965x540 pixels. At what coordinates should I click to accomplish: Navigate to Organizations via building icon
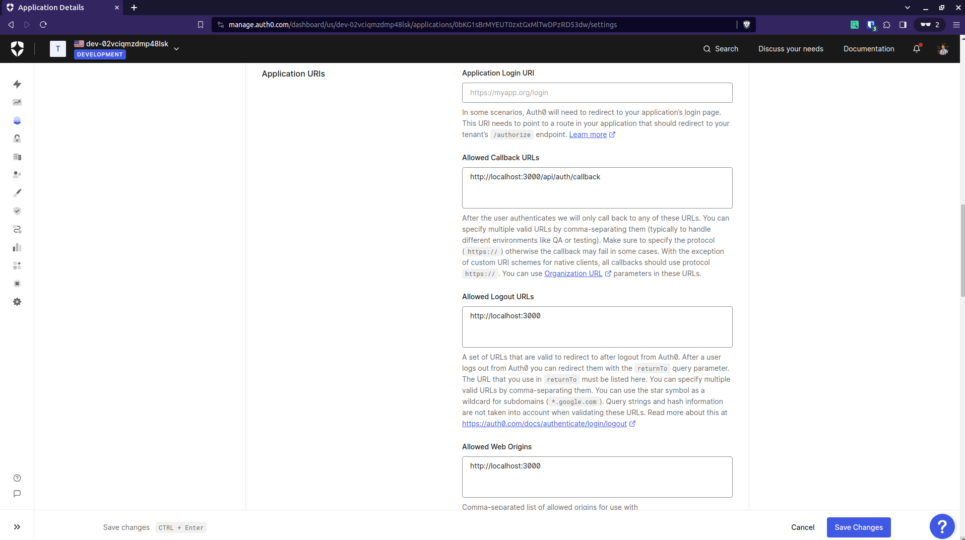coord(17,157)
